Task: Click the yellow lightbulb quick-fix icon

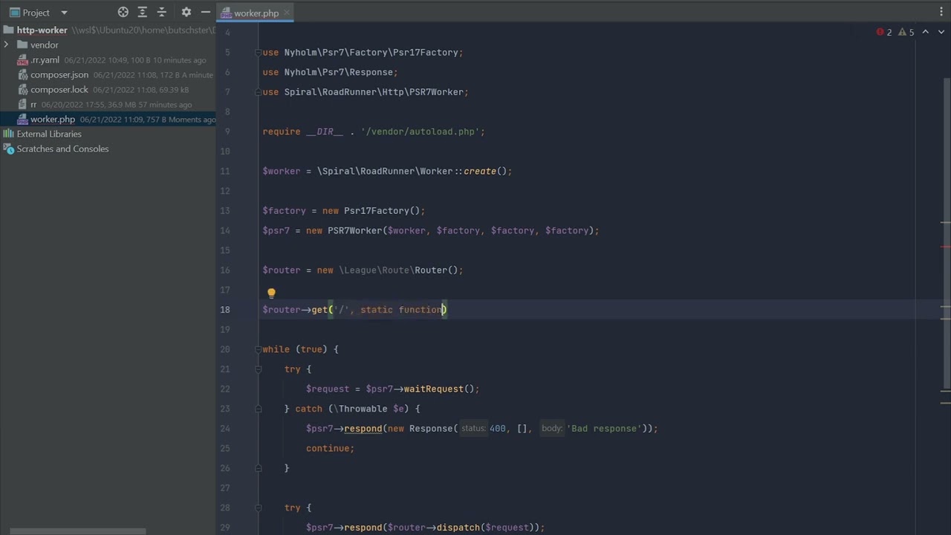Action: click(271, 294)
